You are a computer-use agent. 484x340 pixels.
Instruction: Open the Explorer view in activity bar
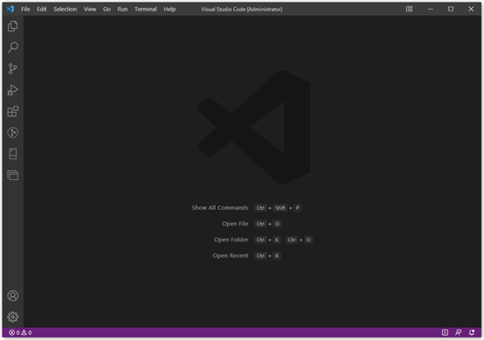tap(12, 26)
